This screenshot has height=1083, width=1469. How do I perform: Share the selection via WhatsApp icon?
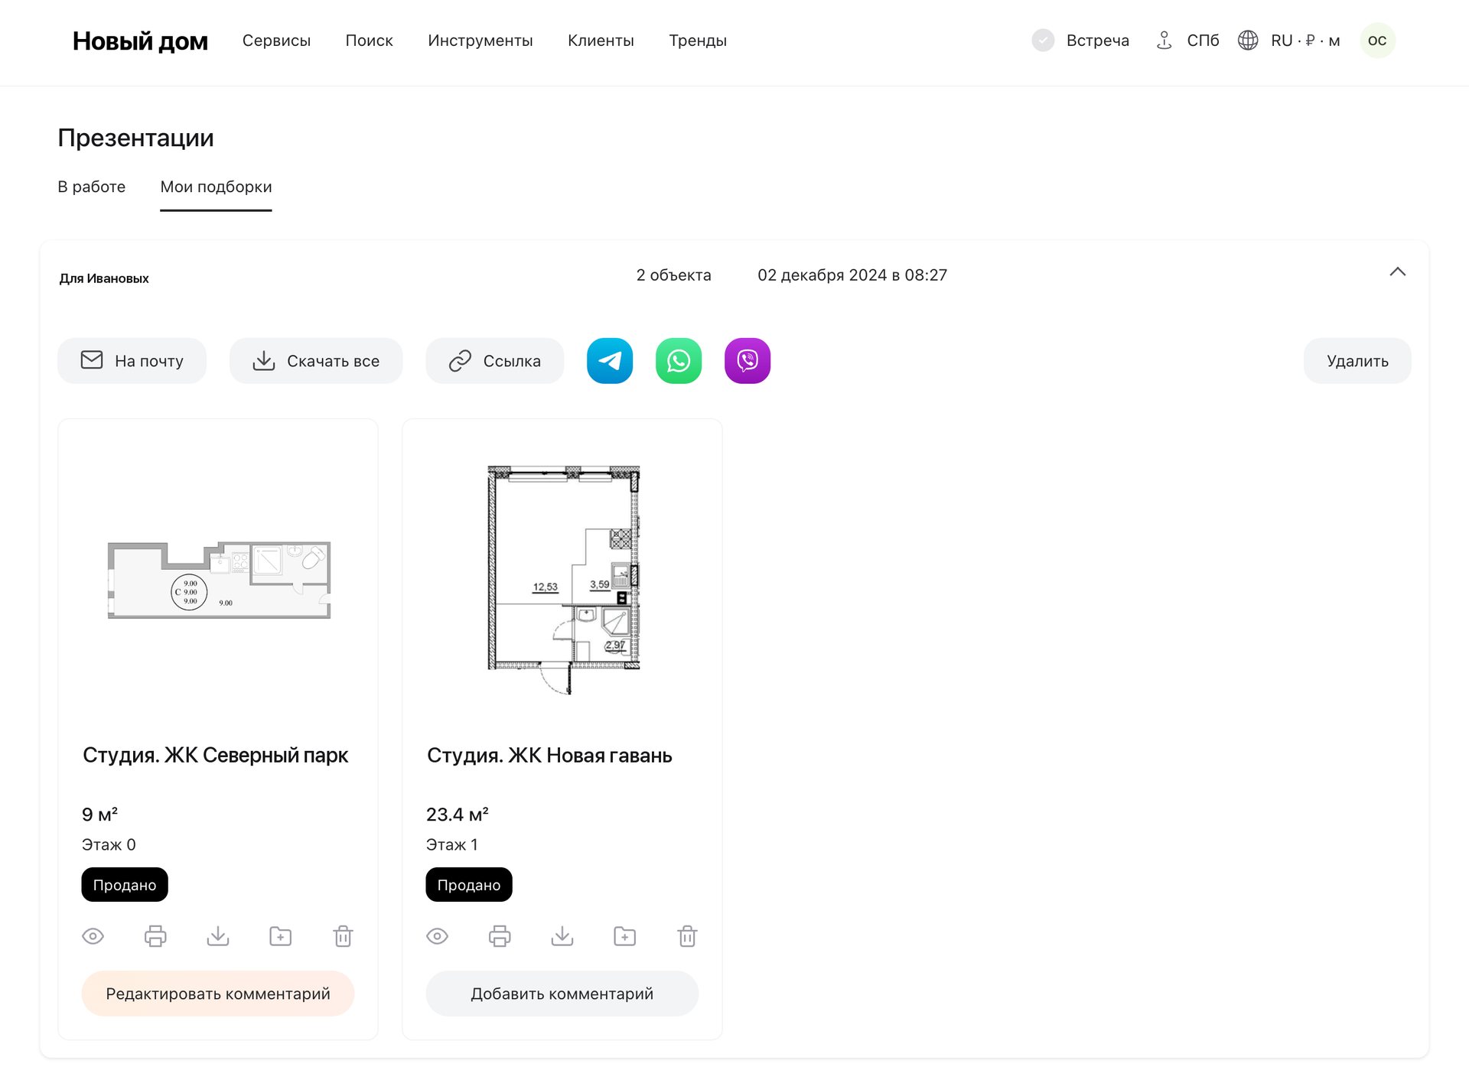point(679,361)
